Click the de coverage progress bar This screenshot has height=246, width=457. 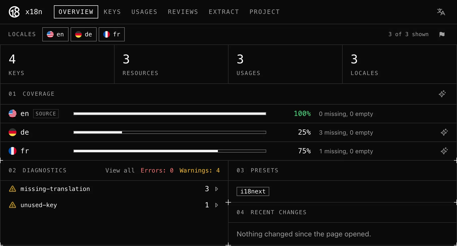pyautogui.click(x=170, y=132)
